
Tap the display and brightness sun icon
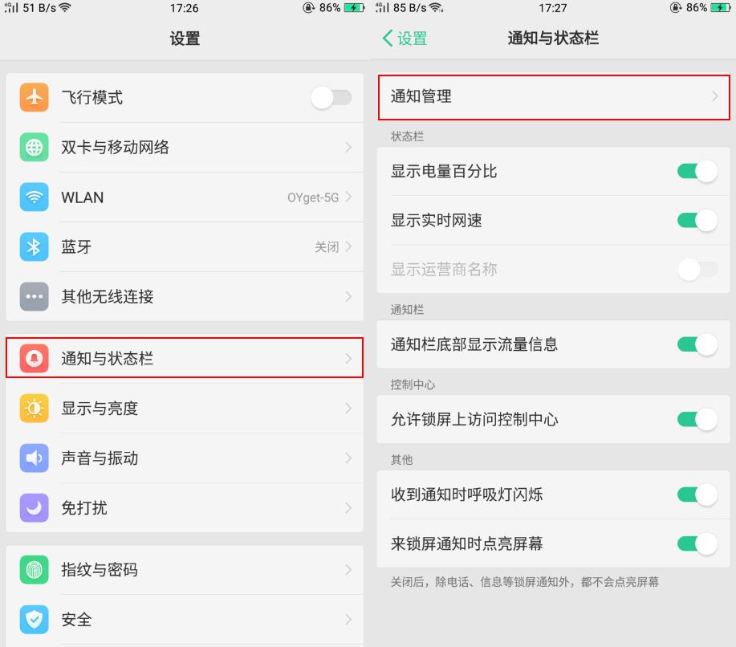click(34, 409)
